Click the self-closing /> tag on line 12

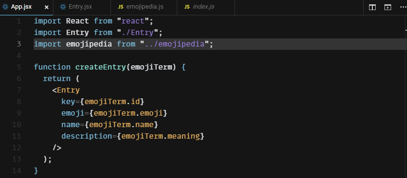tap(57, 148)
